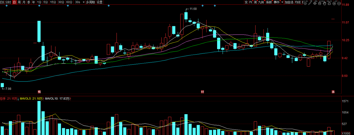Image resolution: width=354 pixels, height=135 pixels.
Task: Click the 财 financial report marker
Action: 202,92
